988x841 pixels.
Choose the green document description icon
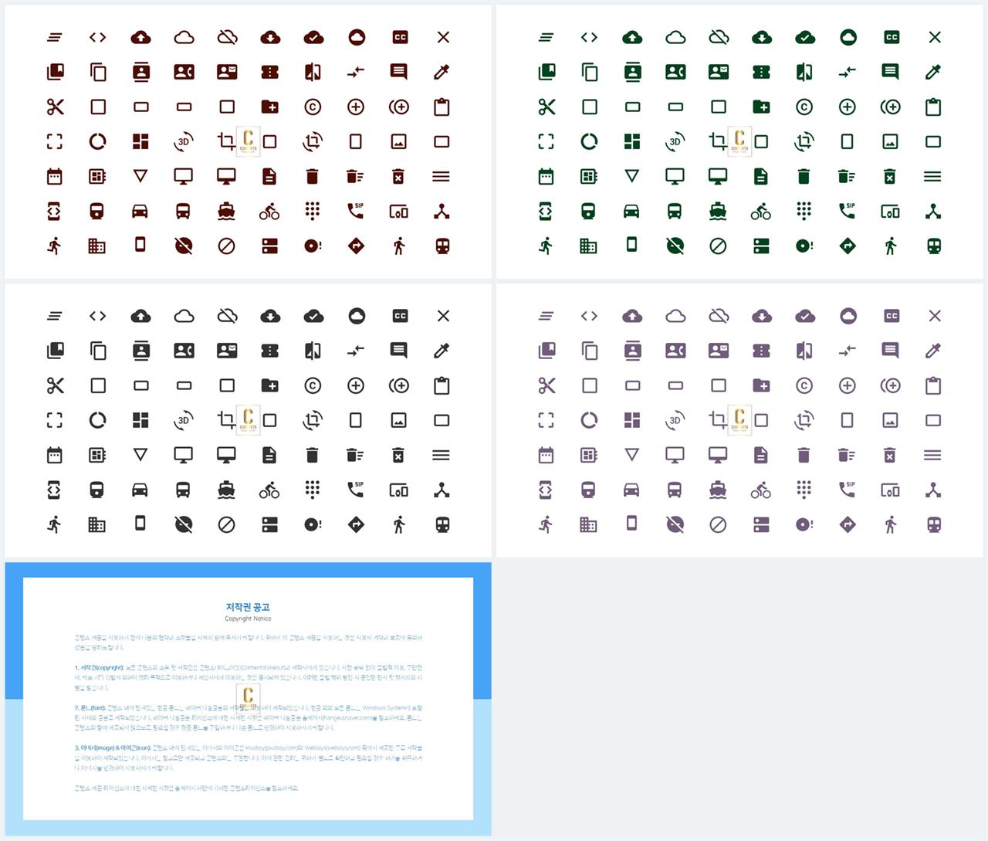pos(761,176)
